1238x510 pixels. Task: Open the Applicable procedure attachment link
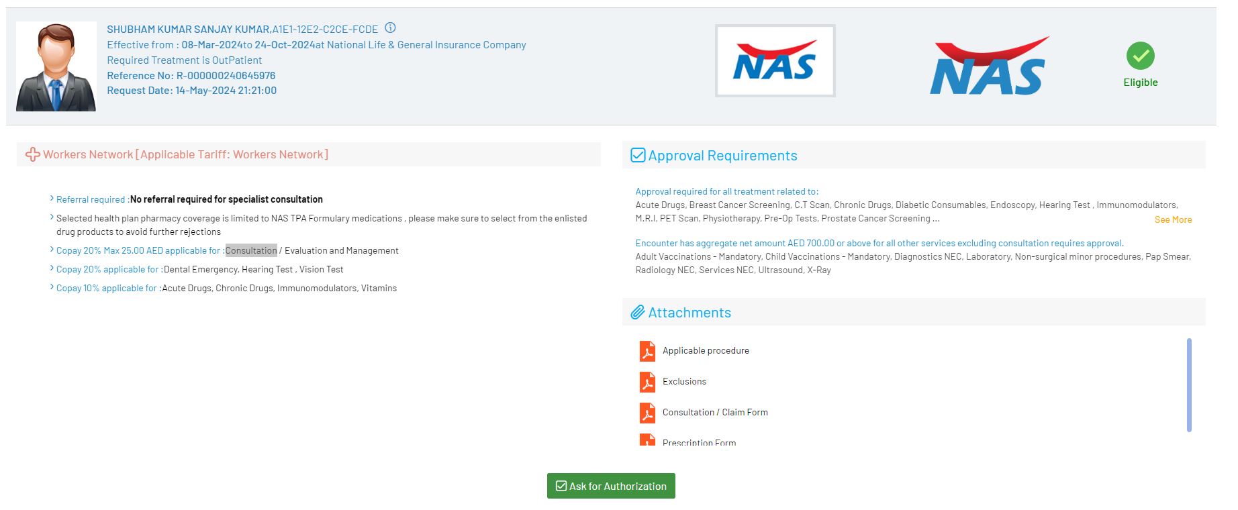706,350
